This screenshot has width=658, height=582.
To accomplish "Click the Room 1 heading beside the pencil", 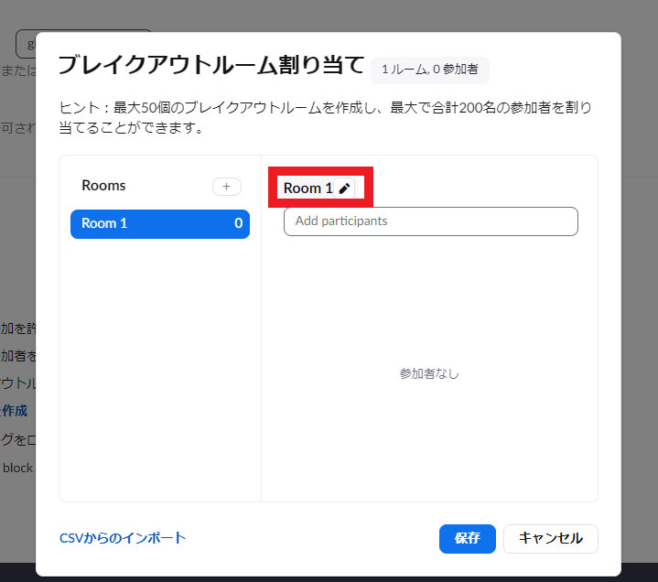I will click(302, 188).
